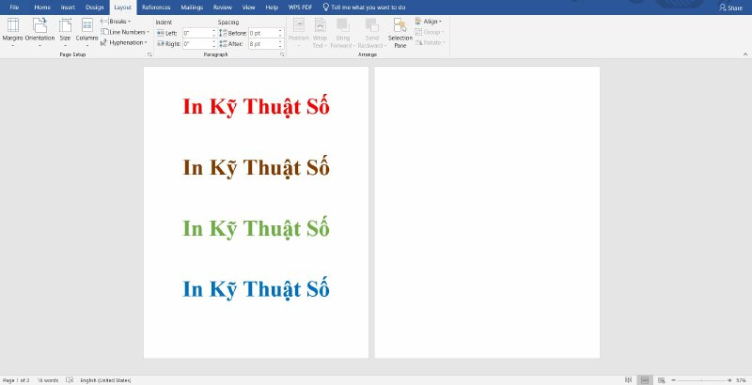Click the red 'In Kỹ Thuật Số' heading
This screenshot has width=752, height=385.
click(x=256, y=106)
